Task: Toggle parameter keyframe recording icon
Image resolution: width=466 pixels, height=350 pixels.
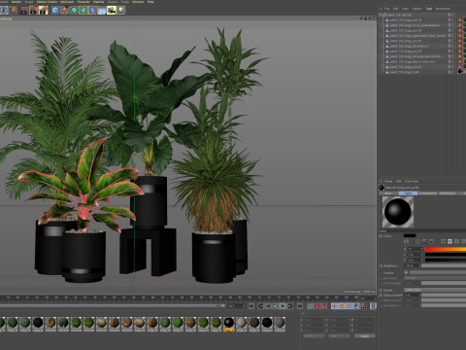Action: click(356, 306)
